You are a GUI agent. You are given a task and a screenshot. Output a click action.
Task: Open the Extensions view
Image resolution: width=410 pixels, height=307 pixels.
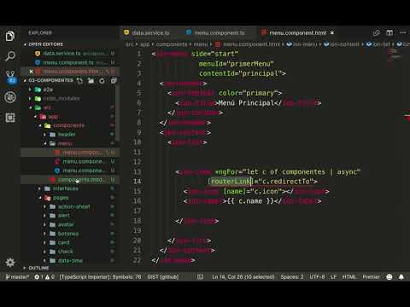point(10,118)
